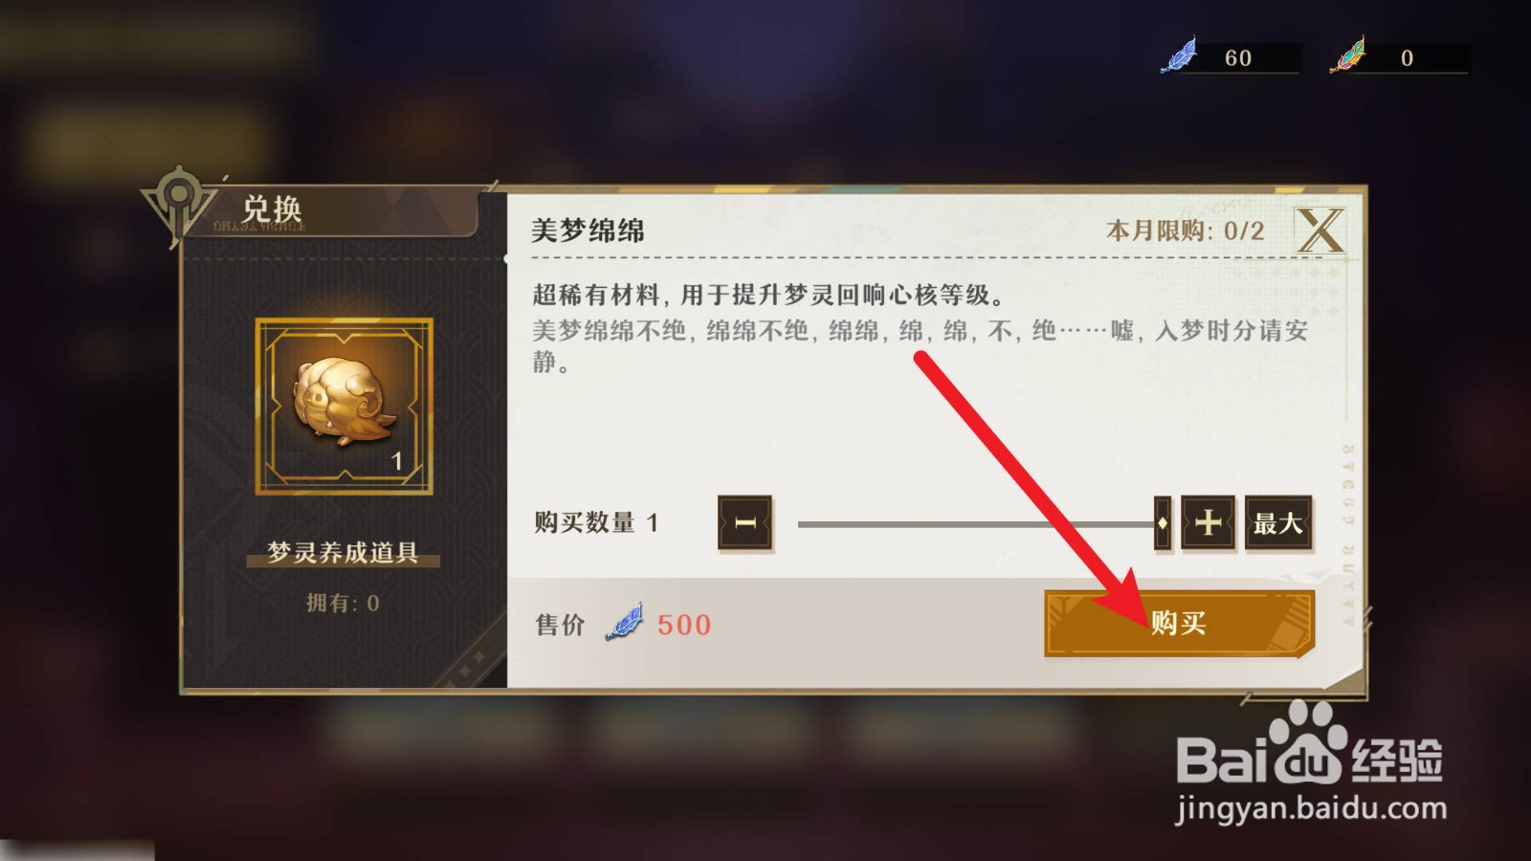Click the plus quantity button
The width and height of the screenshot is (1531, 861).
[1208, 522]
